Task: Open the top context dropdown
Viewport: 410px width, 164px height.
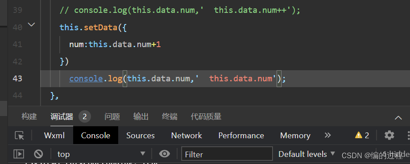Action: [x=101, y=154]
